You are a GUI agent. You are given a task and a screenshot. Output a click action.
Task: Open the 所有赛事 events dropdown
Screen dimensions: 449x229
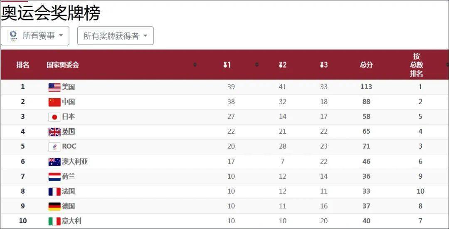(x=35, y=36)
